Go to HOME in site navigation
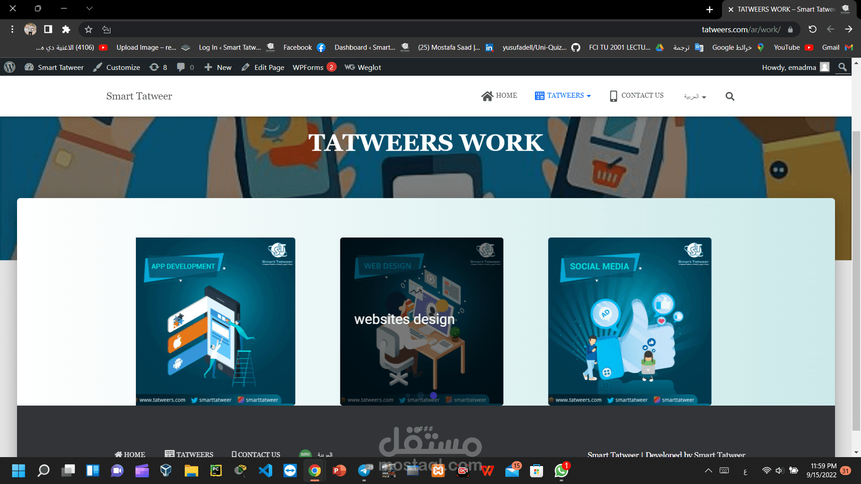861x484 pixels. [499, 95]
